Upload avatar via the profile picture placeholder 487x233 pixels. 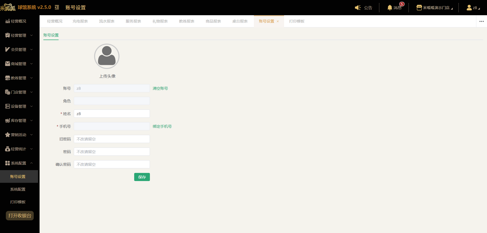(x=107, y=56)
